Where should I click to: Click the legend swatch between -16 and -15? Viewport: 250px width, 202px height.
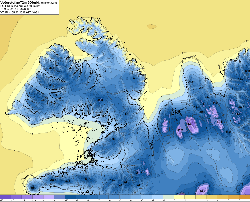pyautogui.click(x=5, y=197)
